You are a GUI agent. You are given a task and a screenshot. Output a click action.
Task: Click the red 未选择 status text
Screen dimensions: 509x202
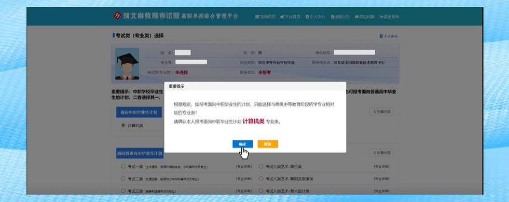click(x=182, y=73)
